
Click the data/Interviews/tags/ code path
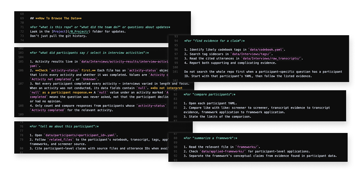point(251,54)
